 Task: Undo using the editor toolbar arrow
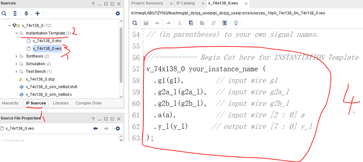click(x=157, y=23)
